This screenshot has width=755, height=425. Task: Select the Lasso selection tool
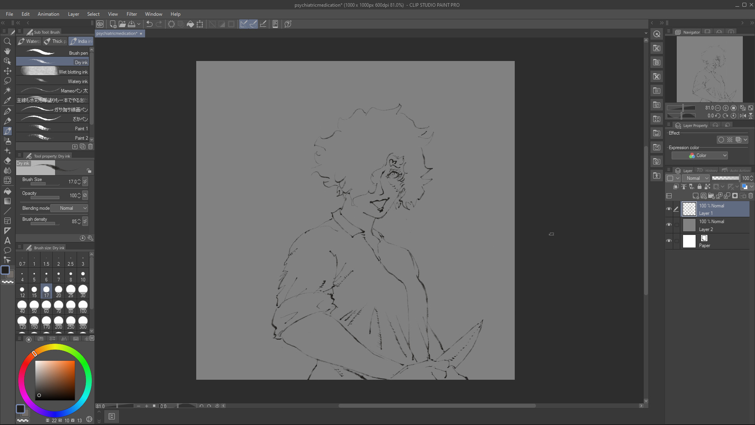(x=7, y=81)
